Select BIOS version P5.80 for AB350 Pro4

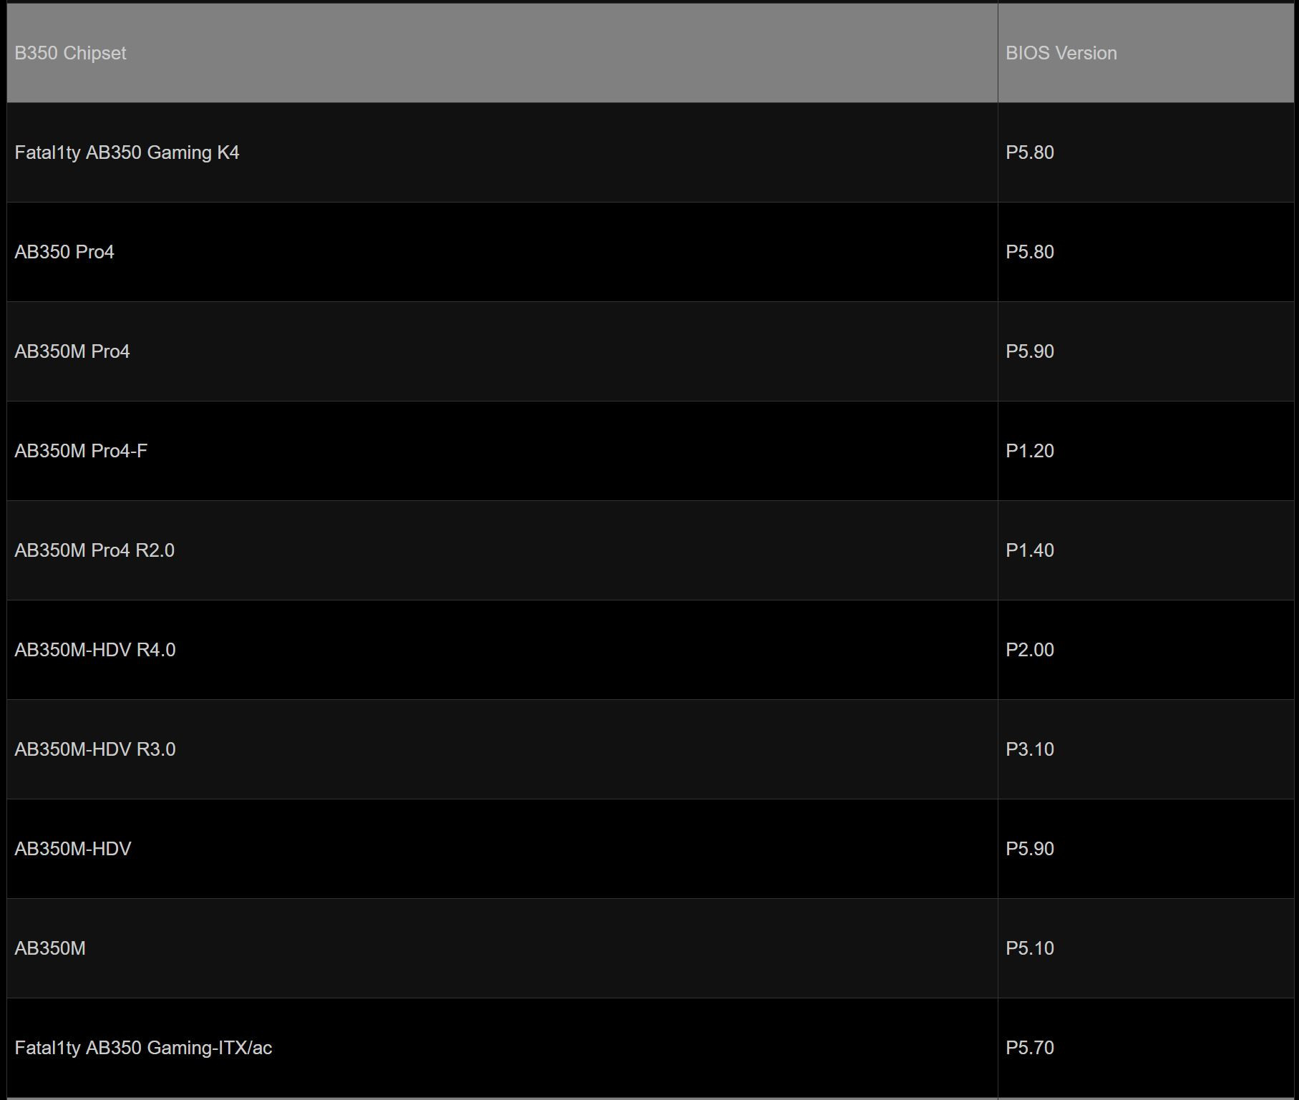coord(1029,252)
